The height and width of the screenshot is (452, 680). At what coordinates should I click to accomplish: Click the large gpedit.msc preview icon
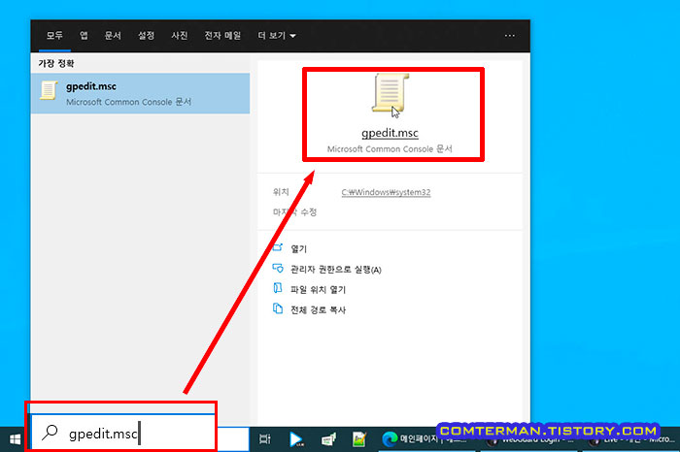[391, 93]
